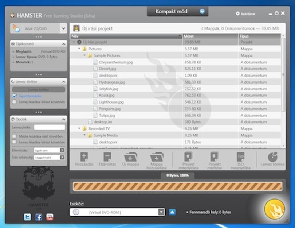Save the project with Projekt mentése icon
295x228 pixels.
(215, 157)
